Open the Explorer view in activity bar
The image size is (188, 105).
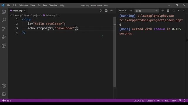tap(4, 12)
